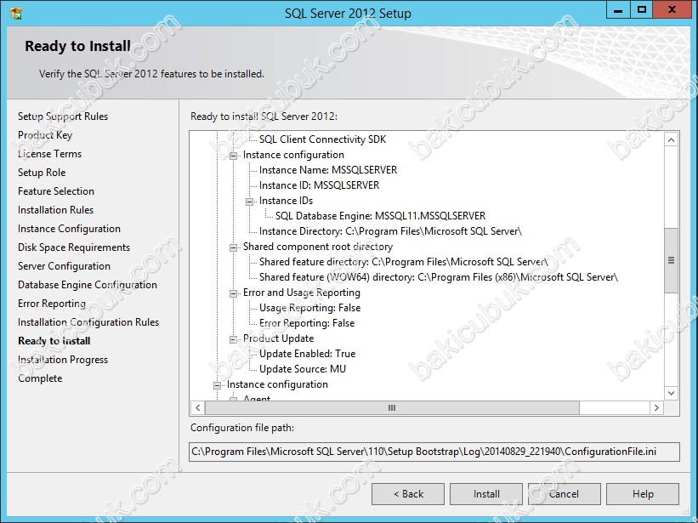
Task: Select Shared feature (WOW64) directory row
Action: coord(439,277)
